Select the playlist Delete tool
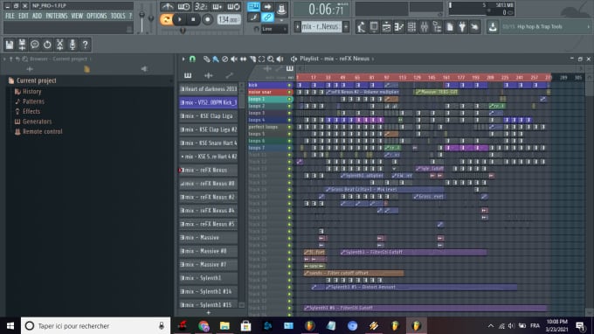This screenshot has height=334, width=594. click(x=225, y=59)
